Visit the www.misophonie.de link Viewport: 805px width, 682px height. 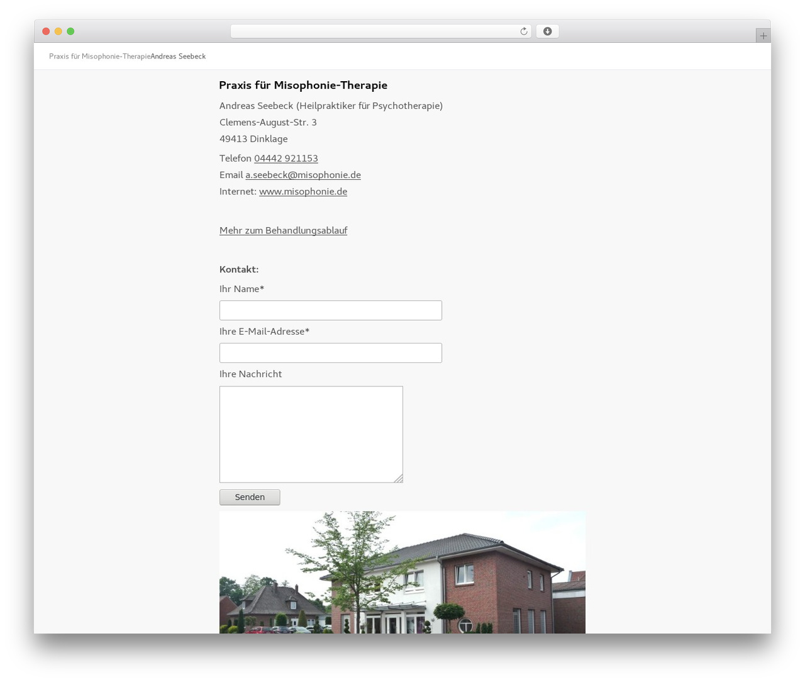coord(303,191)
